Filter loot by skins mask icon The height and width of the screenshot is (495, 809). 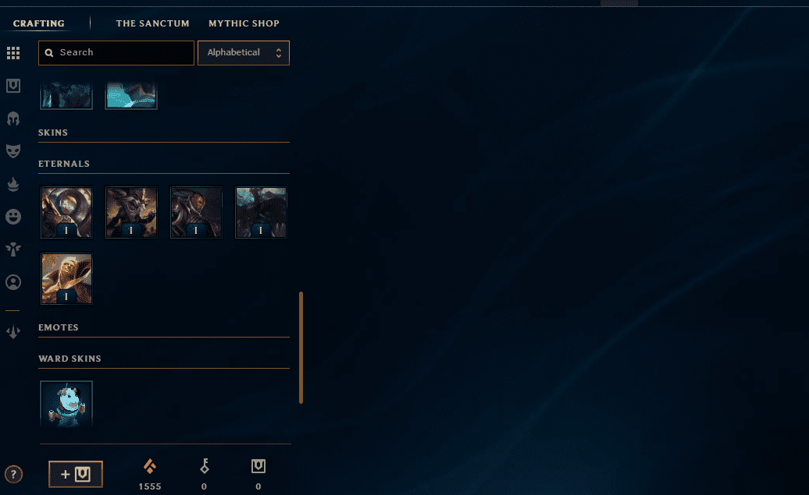[13, 151]
